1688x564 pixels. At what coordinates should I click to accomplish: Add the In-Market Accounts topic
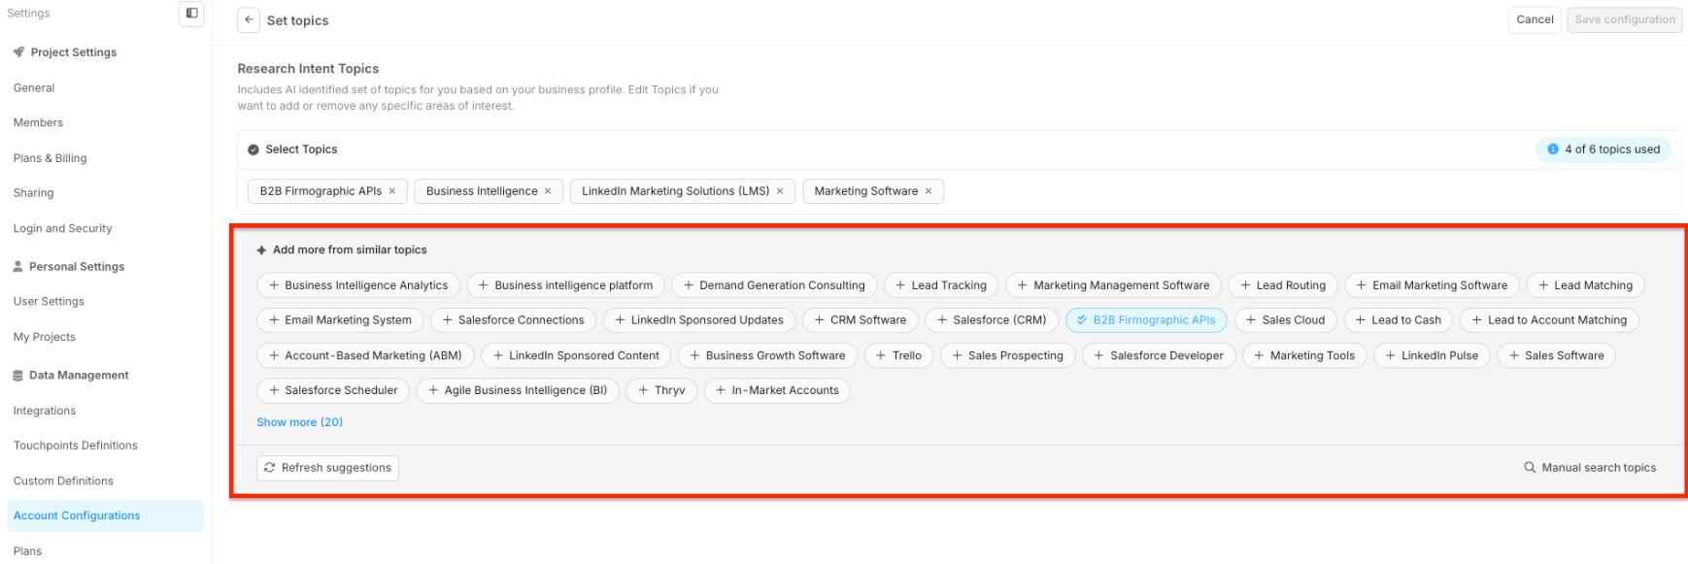777,390
